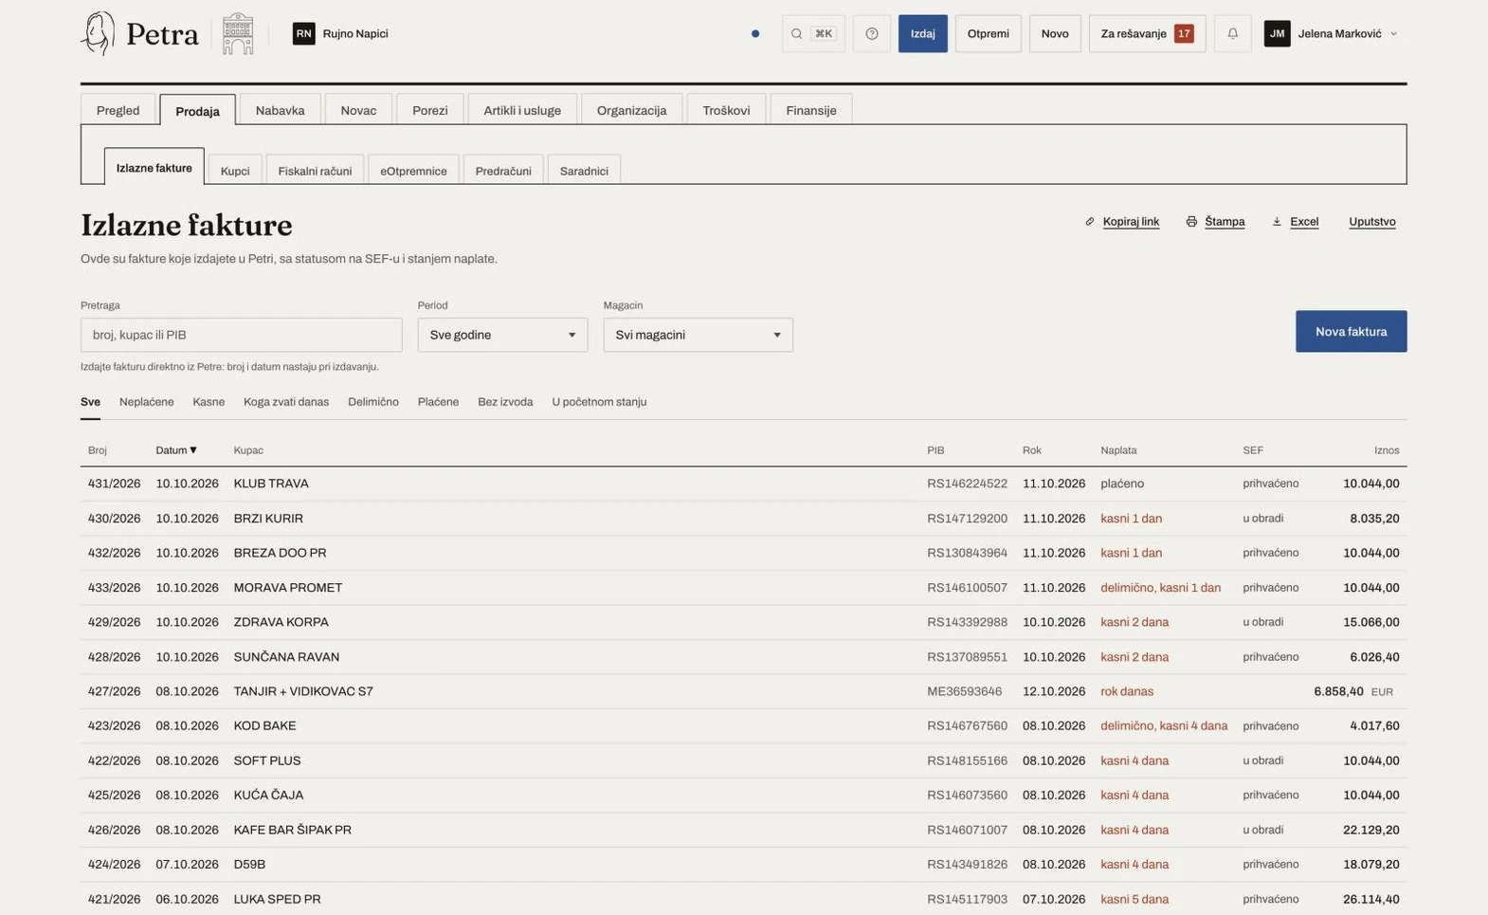Click amount 26.114,40 in LUKA SPED row

click(x=1370, y=899)
